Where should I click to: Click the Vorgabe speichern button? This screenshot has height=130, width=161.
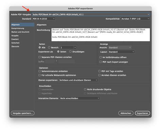click(23, 113)
